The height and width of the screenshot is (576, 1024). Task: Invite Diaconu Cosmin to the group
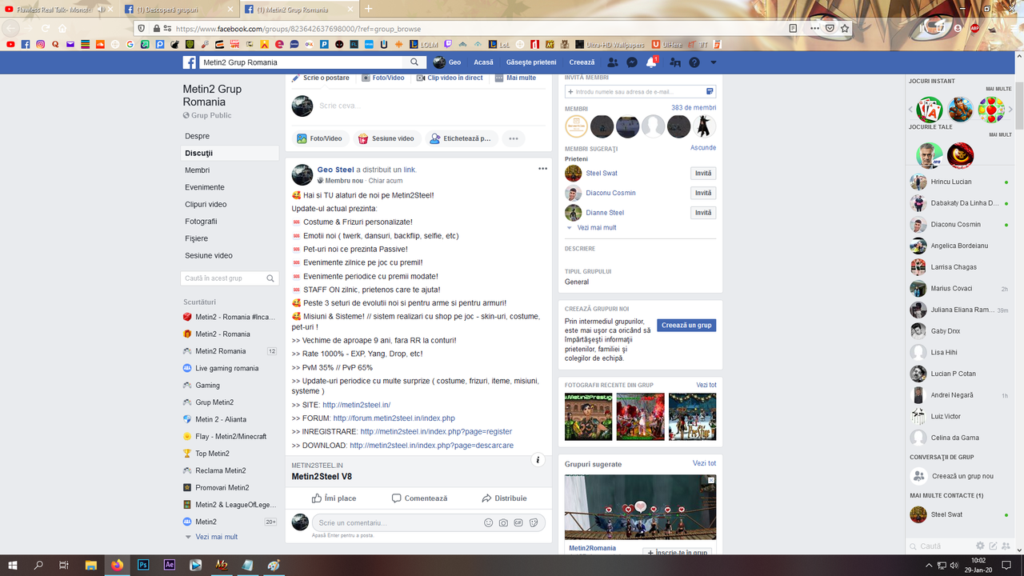pos(703,193)
